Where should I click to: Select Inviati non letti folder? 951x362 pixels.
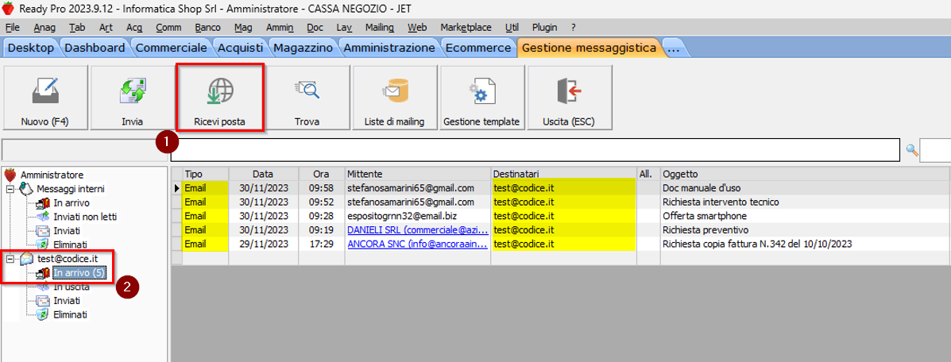85,217
